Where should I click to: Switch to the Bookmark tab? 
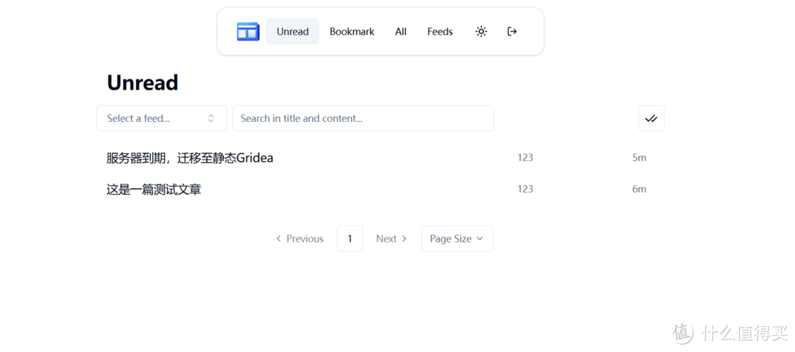point(352,32)
